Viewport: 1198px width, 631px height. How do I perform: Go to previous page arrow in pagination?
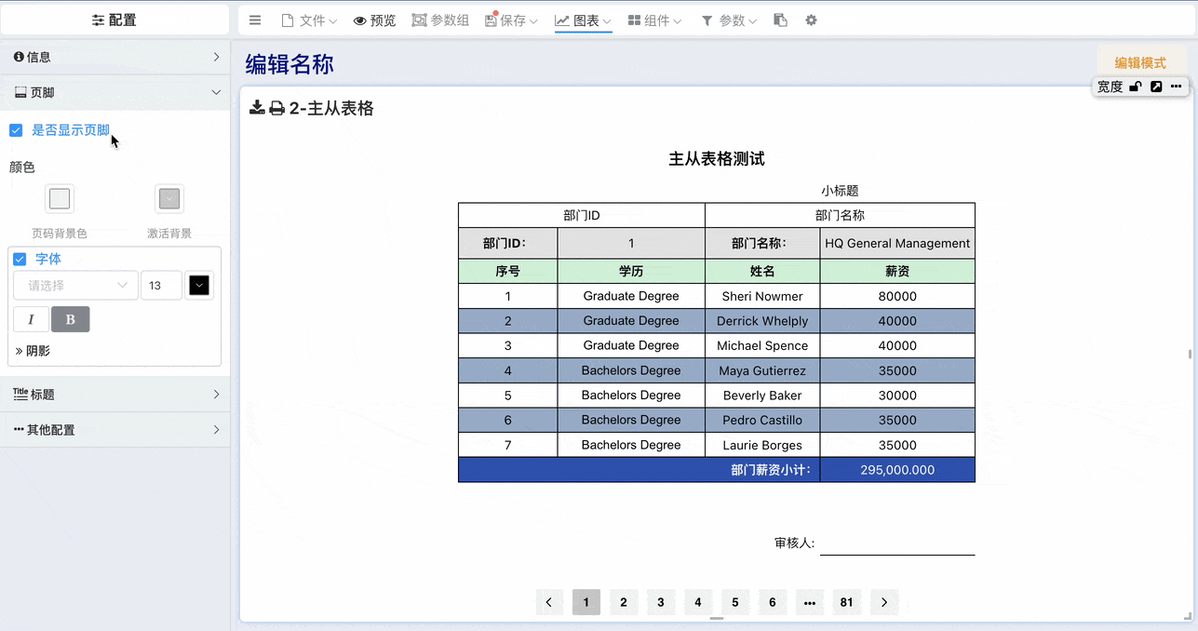[x=549, y=602]
